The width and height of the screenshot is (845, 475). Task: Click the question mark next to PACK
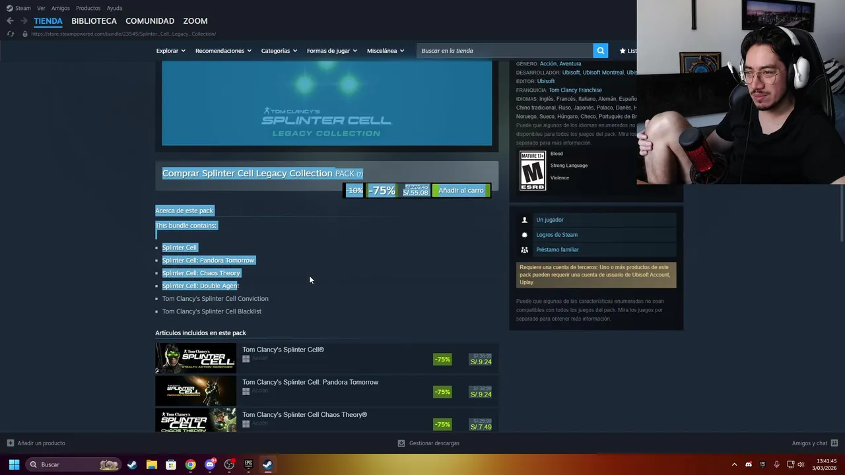click(x=360, y=174)
